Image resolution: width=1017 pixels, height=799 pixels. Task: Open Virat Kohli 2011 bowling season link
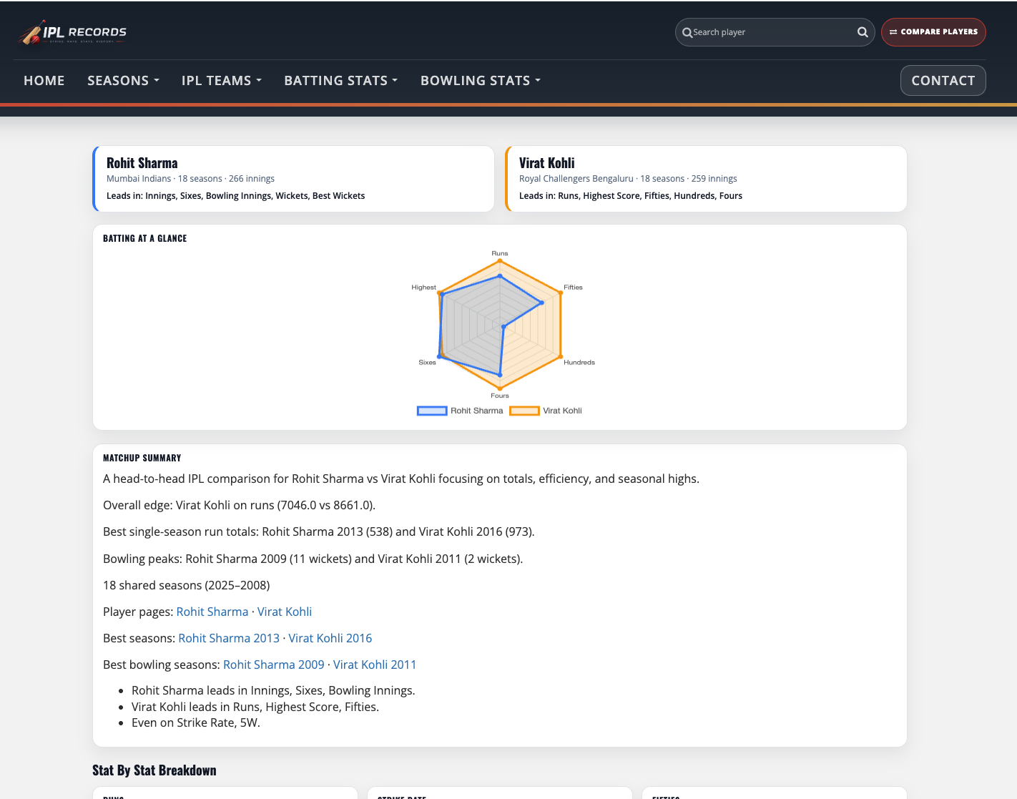click(x=375, y=665)
